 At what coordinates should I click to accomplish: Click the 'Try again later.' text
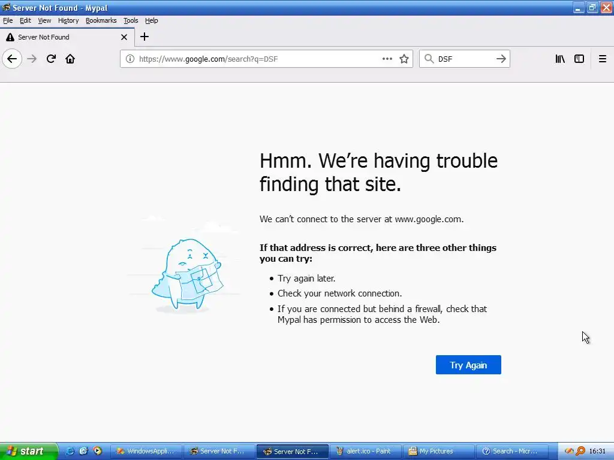tap(306, 279)
